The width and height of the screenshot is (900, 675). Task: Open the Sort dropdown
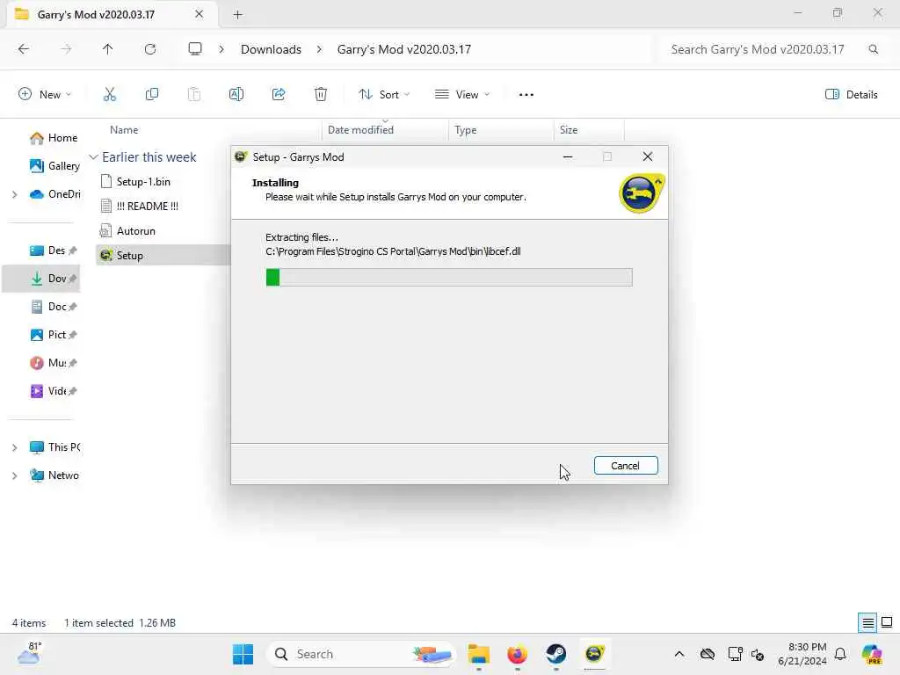pyautogui.click(x=384, y=95)
